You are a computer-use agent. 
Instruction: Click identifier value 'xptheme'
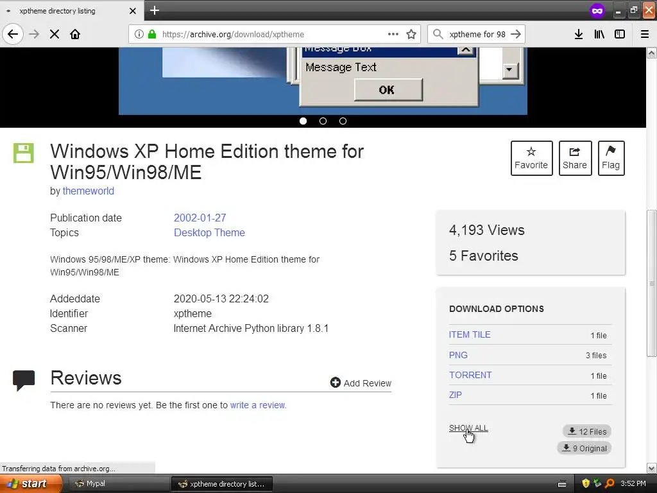pos(192,313)
